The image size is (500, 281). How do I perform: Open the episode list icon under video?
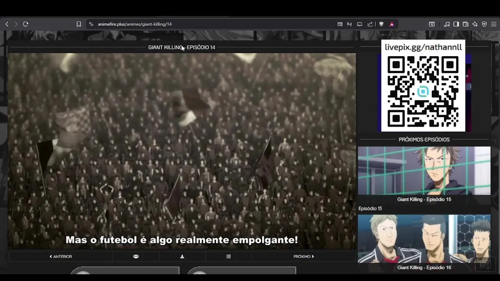click(x=229, y=257)
